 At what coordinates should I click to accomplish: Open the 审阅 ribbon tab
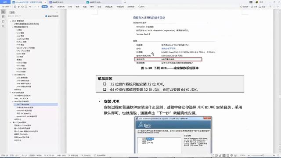[77, 7]
